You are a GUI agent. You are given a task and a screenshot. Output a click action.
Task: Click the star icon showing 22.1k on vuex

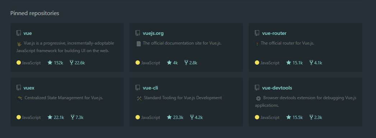[x=50, y=117]
